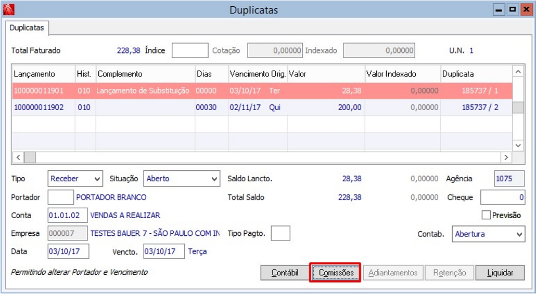Click the red application icon in title bar

pyautogui.click(x=9, y=9)
